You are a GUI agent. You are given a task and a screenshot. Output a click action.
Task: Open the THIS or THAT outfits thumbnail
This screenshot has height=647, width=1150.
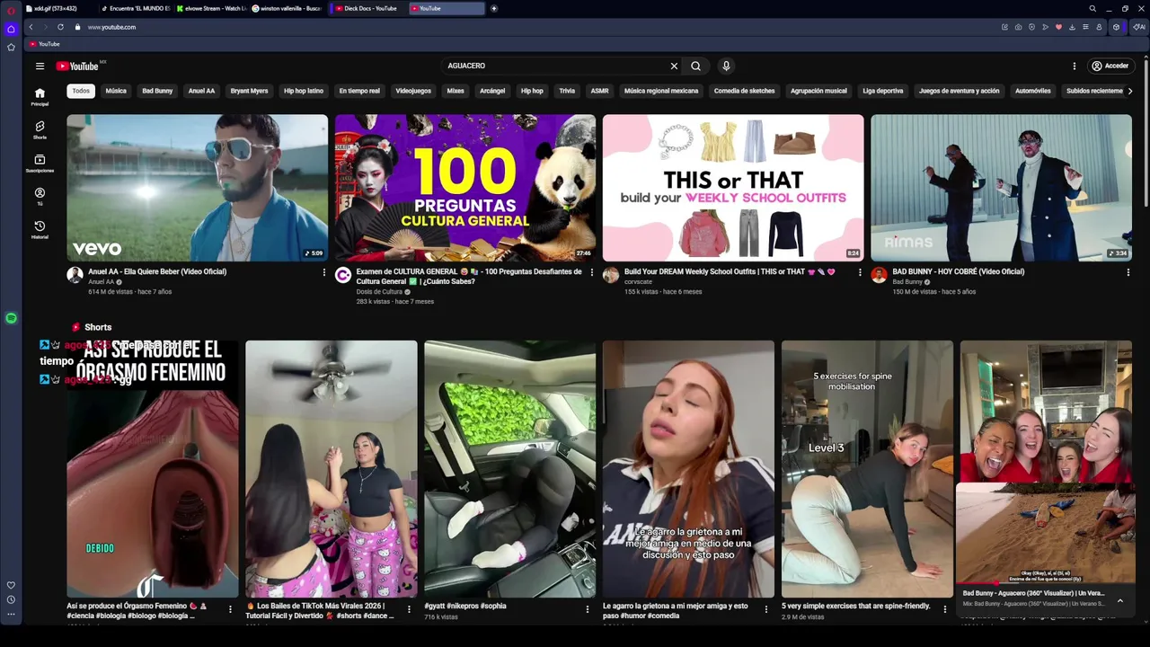[733, 188]
